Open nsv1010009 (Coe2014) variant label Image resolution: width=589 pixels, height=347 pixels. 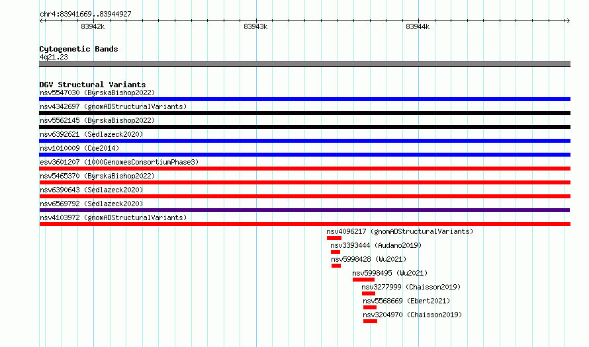(79, 148)
